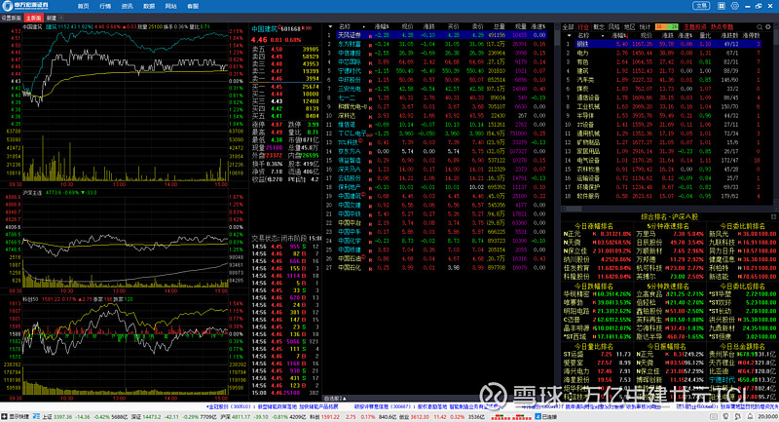Screen dimensions: 779x422
Task: Select the 全部 sector filter tab
Action: (x=568, y=27)
